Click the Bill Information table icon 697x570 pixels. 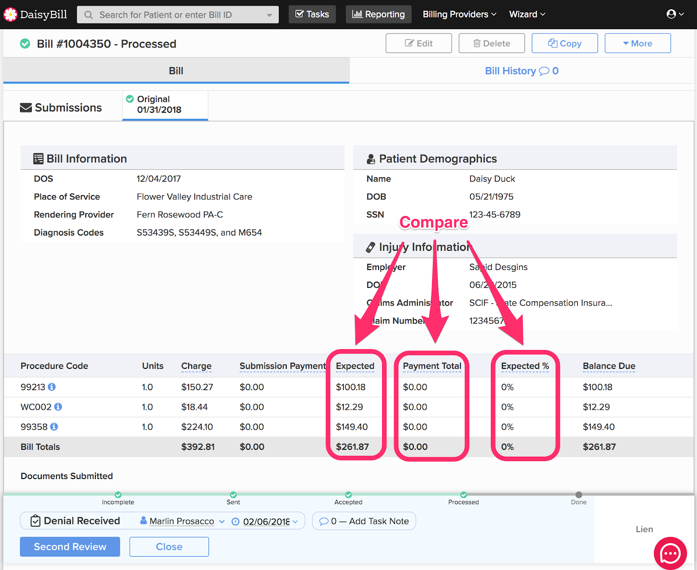point(38,159)
